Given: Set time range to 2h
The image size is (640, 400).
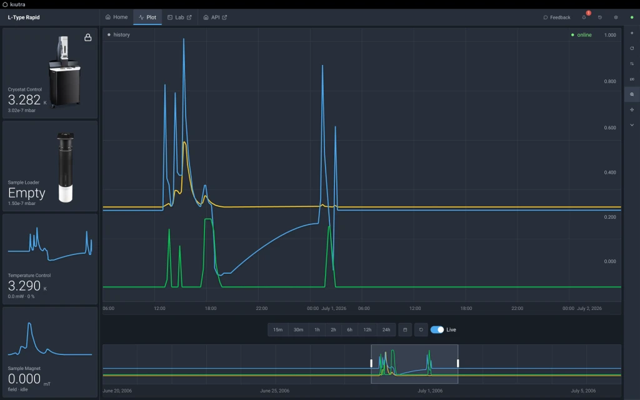Looking at the screenshot, I should [334, 330].
